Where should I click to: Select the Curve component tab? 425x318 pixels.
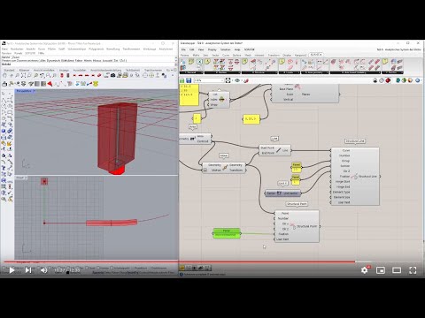click(x=226, y=55)
